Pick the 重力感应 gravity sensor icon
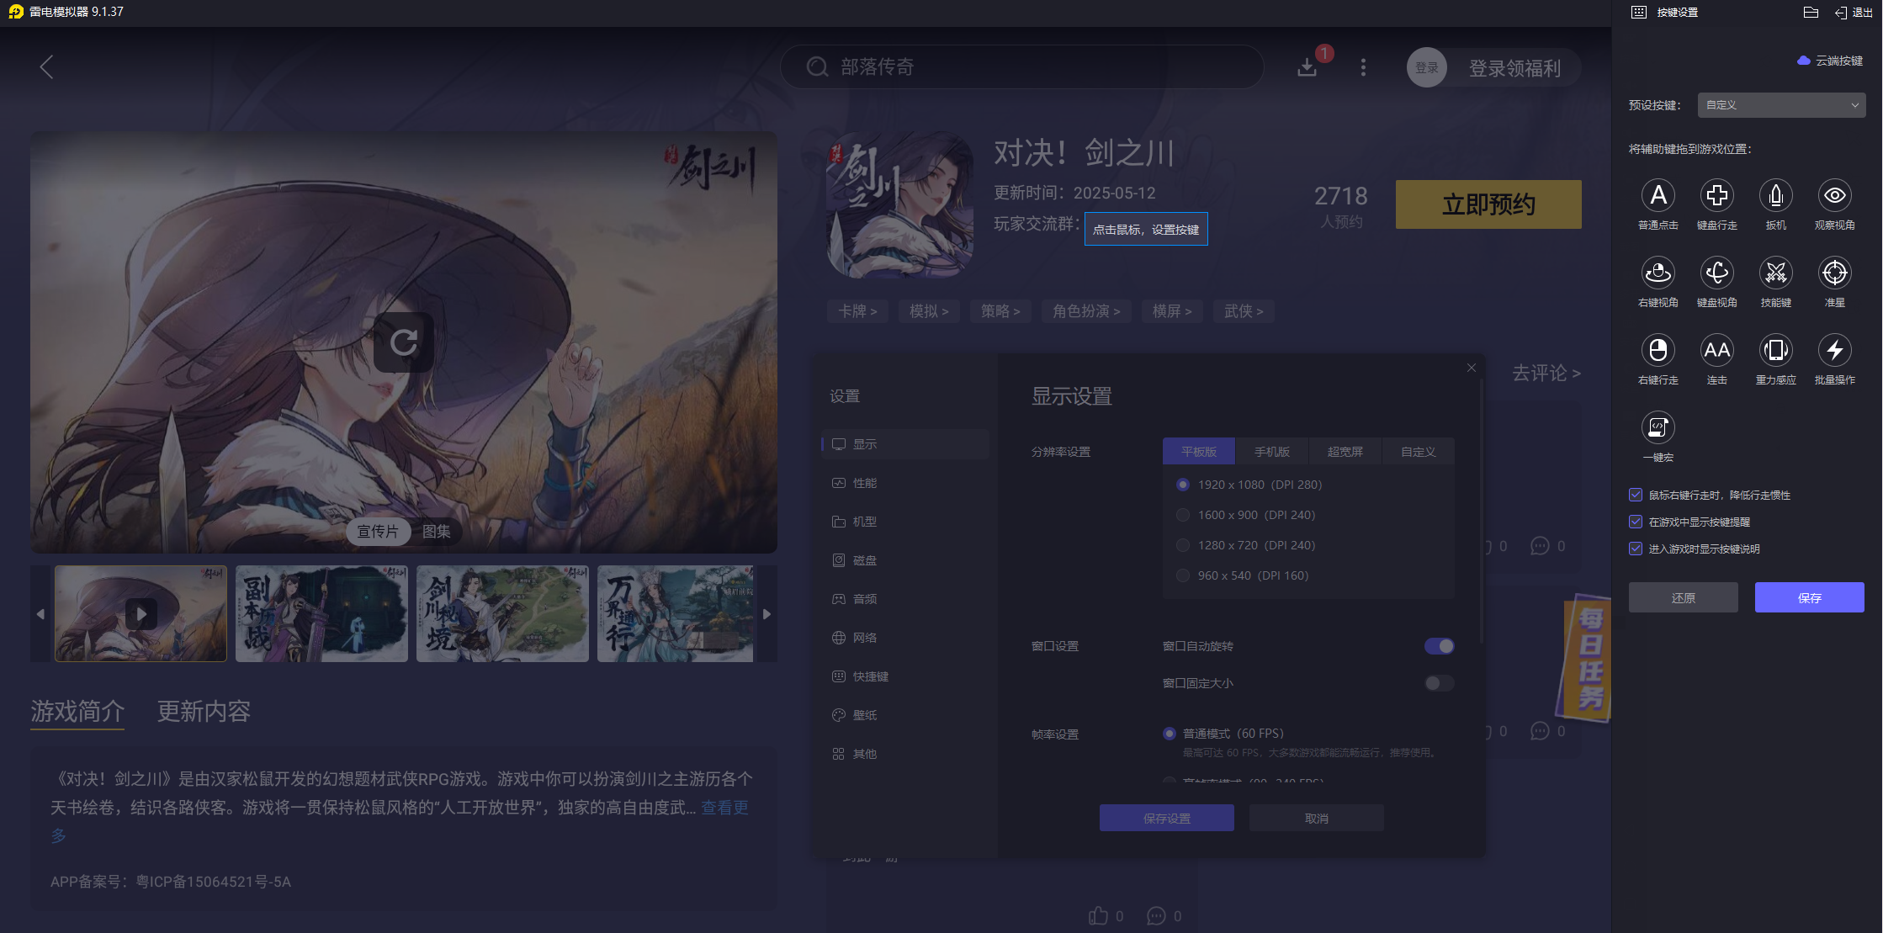The image size is (1883, 933). 1775,351
